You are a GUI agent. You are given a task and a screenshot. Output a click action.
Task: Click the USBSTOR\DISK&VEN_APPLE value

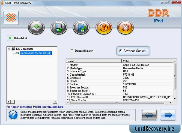[148, 97]
